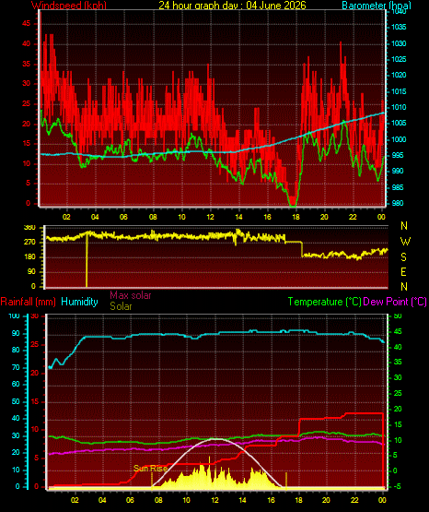Click barometer axis value 1000
The width and height of the screenshot is (429, 512).
[x=399, y=139]
